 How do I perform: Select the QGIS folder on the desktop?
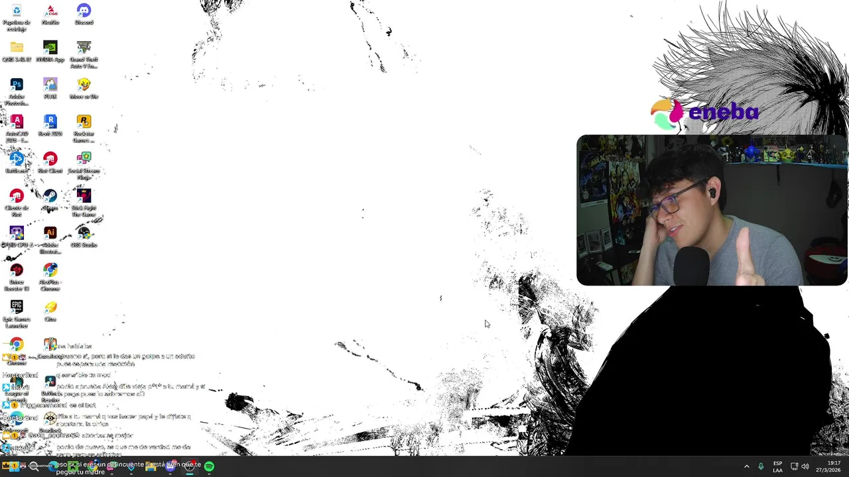tap(17, 52)
